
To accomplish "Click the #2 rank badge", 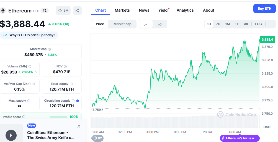I will tap(45, 10).
